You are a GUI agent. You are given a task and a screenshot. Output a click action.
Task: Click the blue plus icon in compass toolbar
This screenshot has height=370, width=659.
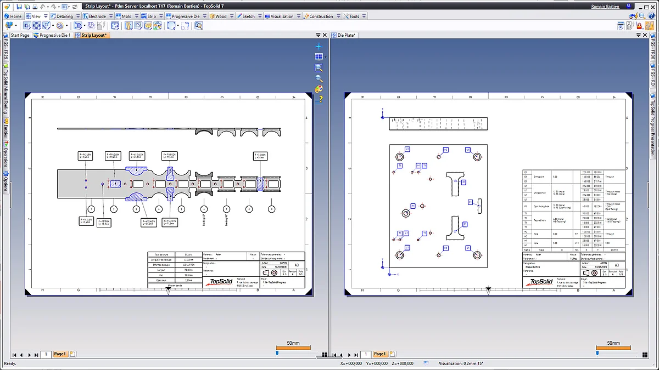pos(319,47)
